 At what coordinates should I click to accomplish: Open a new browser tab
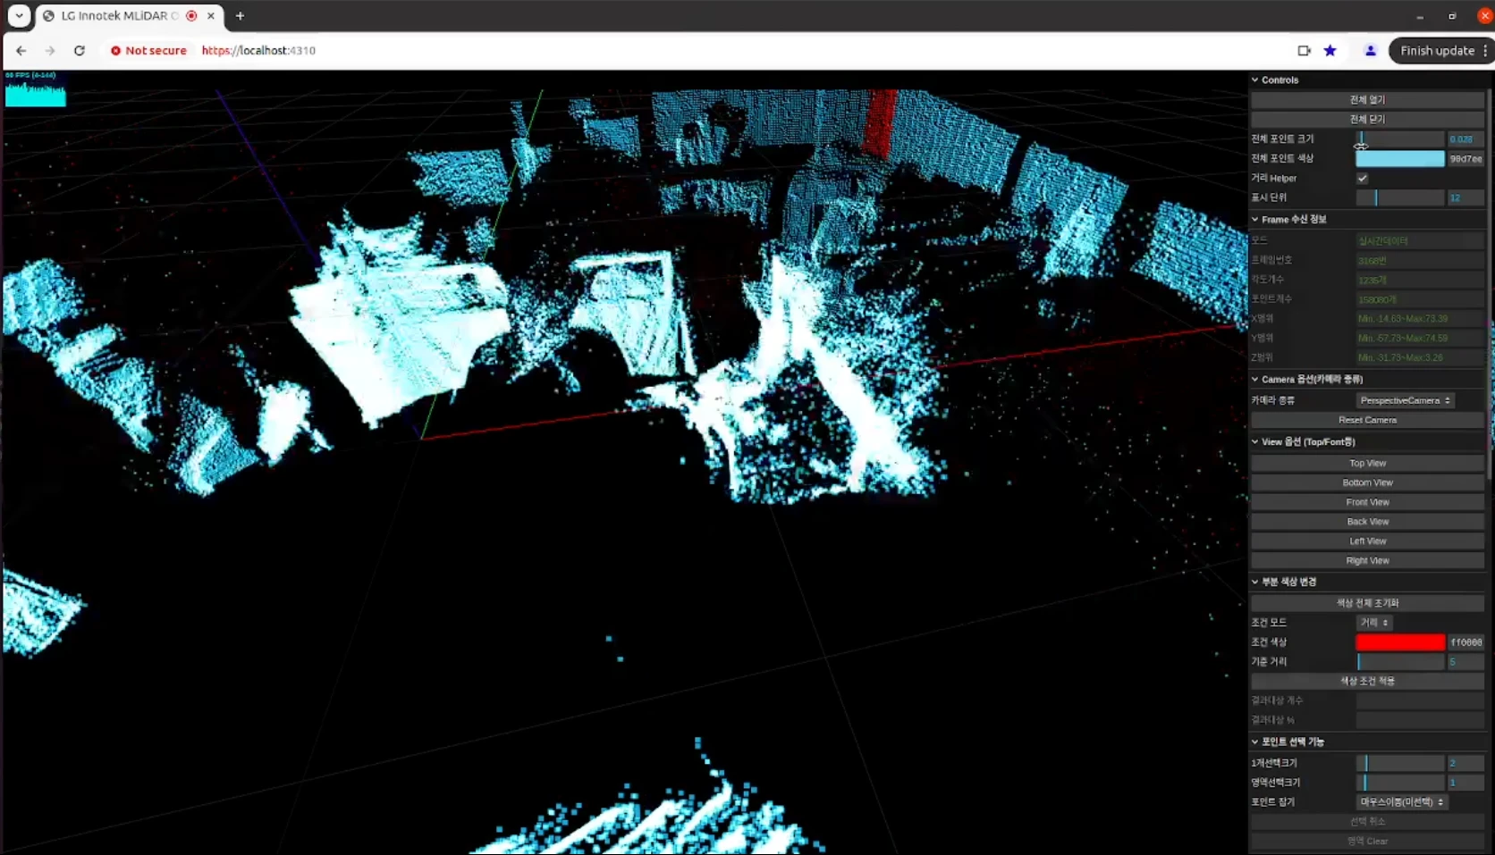point(240,16)
